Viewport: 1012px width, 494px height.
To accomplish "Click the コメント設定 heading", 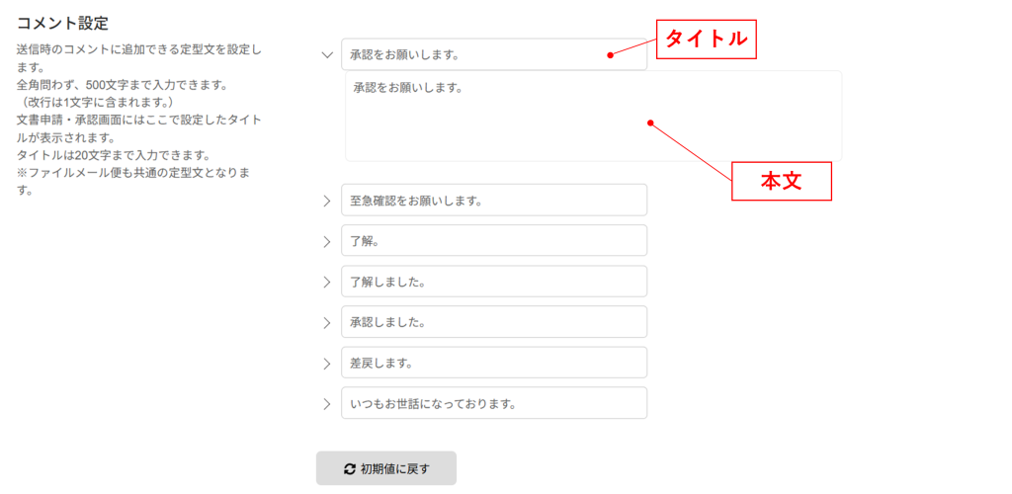I will point(62,24).
